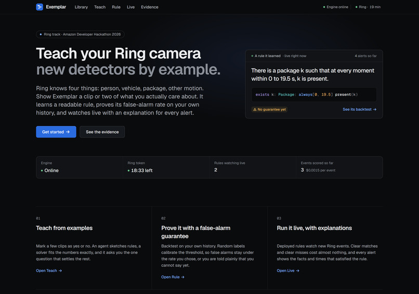Image resolution: width=419 pixels, height=294 pixels.
Task: Open the Library nav item
Action: [x=81, y=7]
